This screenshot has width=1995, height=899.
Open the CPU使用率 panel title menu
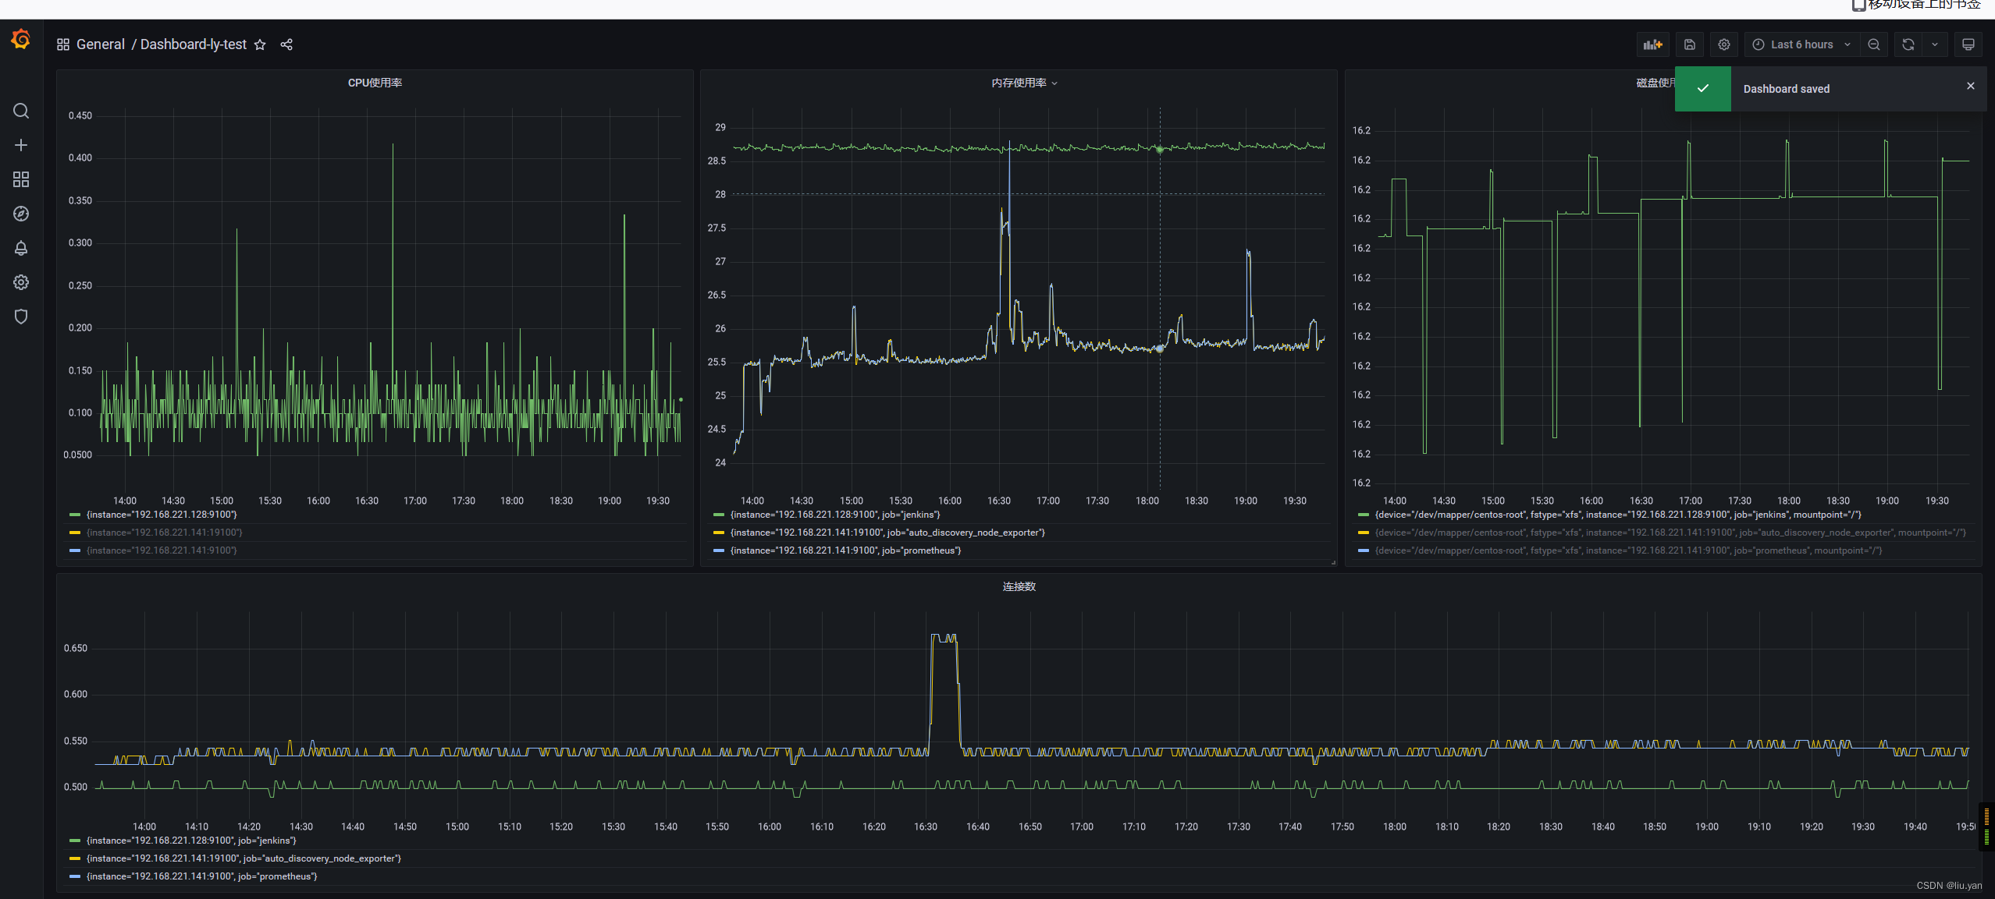tap(375, 83)
